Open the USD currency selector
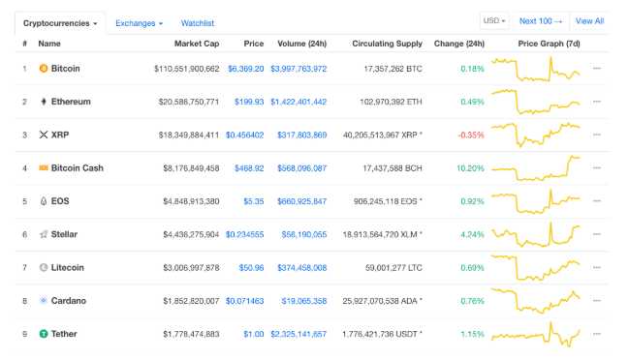The width and height of the screenshot is (629, 360). point(494,21)
